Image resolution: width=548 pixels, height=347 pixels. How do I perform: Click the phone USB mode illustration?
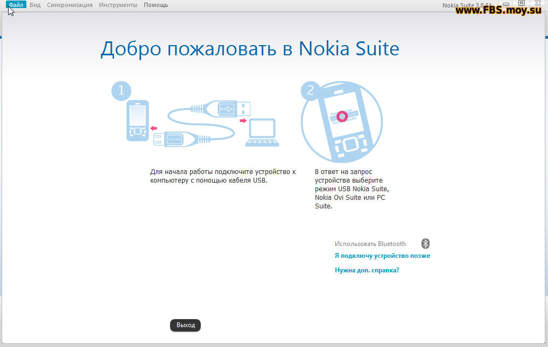click(x=342, y=122)
